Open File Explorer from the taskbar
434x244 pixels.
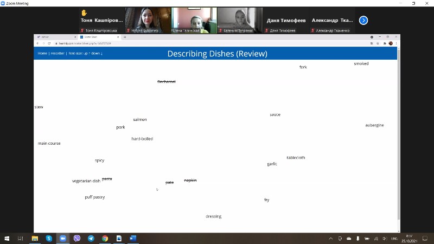pos(35,238)
